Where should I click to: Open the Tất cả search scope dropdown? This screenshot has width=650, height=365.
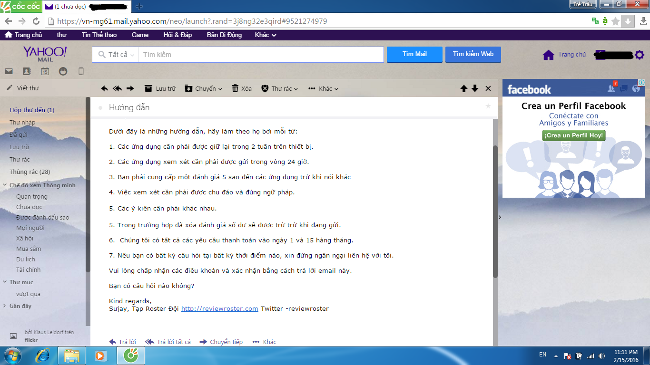116,55
